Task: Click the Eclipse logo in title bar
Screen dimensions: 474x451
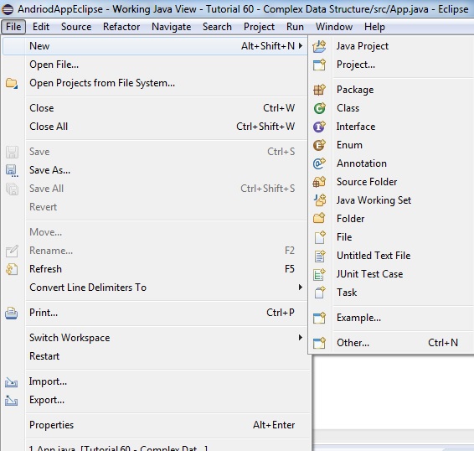Action: (x=8, y=9)
